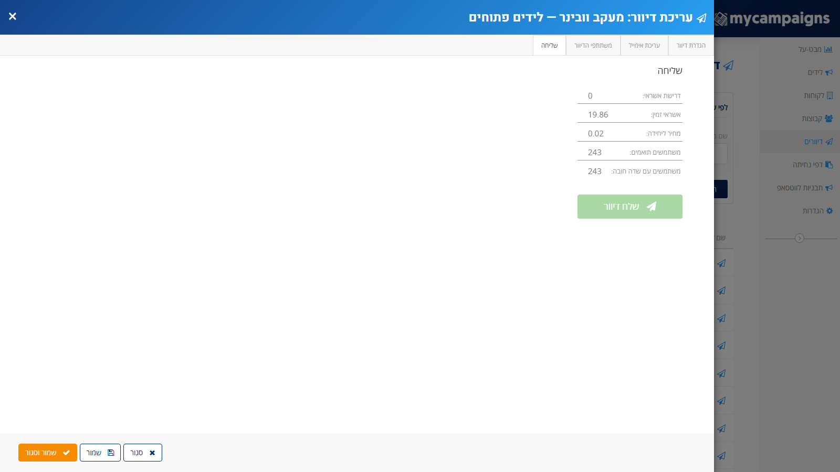
Task: Open מבט-על dashboard in sidebar
Action: [x=800, y=49]
